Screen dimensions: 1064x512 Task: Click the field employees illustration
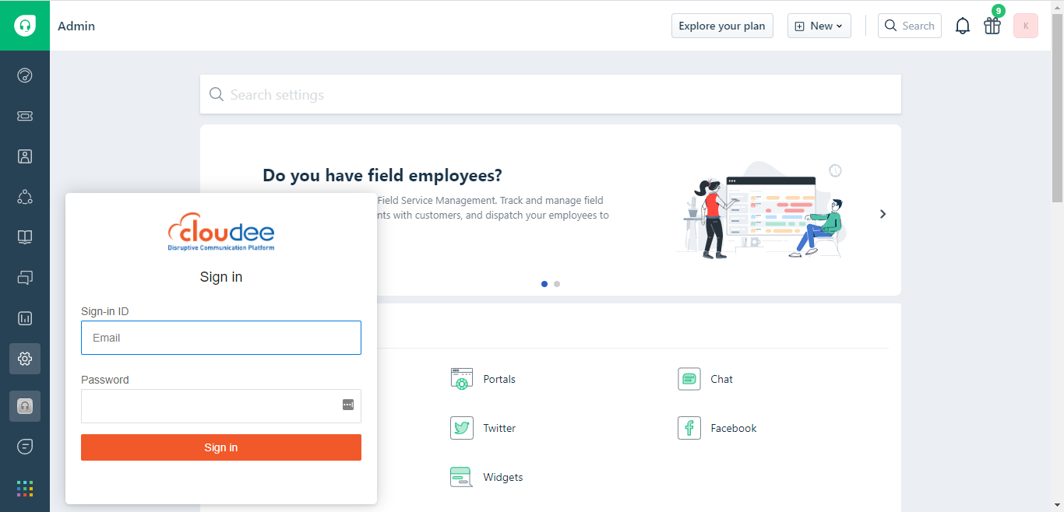pyautogui.click(x=761, y=210)
